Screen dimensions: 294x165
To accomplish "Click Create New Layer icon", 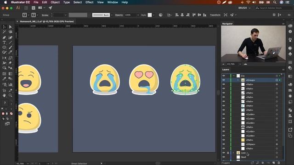I will click(274, 163).
